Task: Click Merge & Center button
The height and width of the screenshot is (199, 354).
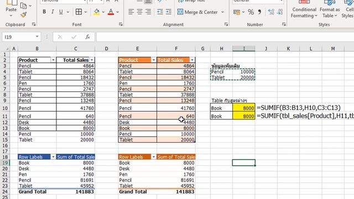Action: [197, 12]
